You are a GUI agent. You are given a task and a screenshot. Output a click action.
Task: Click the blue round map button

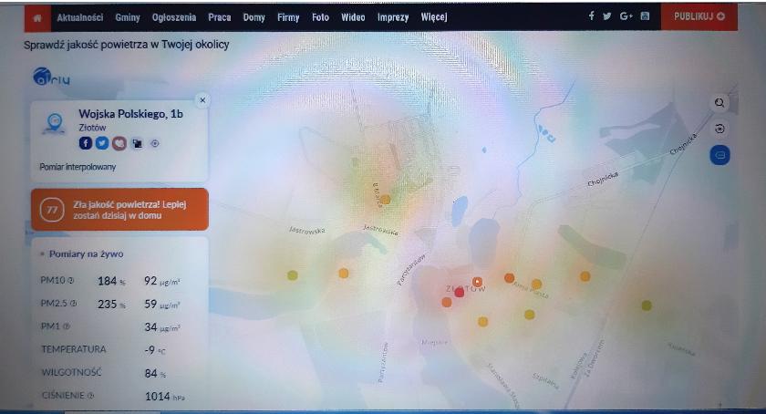[719, 155]
